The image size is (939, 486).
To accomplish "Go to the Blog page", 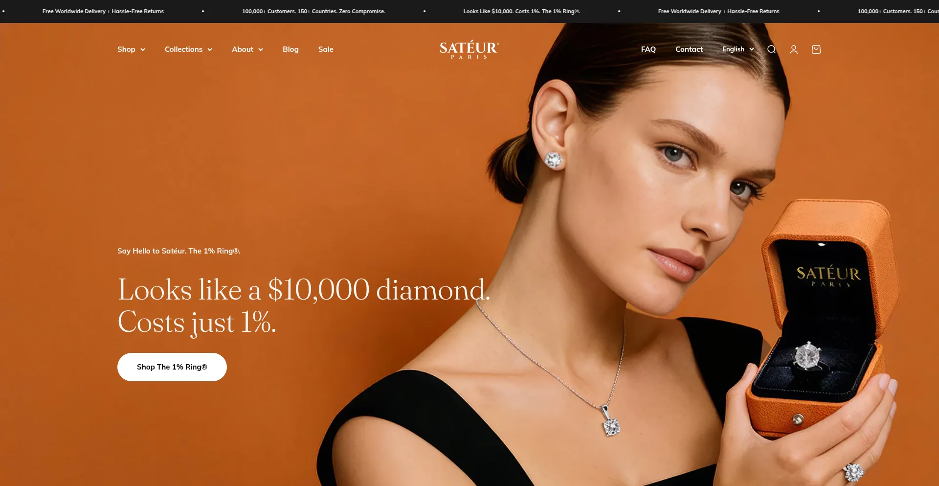I will tap(291, 49).
